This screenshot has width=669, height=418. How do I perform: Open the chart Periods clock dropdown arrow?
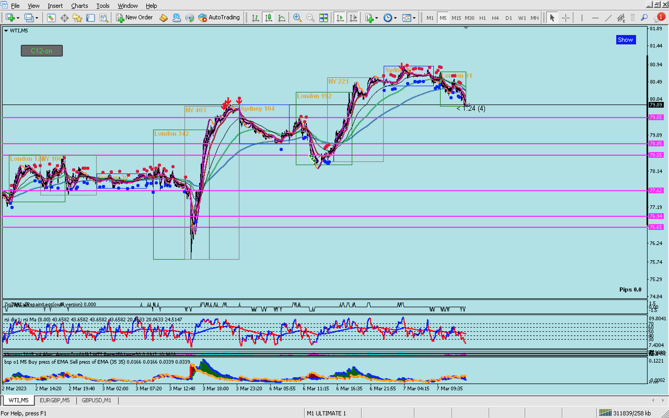coord(395,18)
